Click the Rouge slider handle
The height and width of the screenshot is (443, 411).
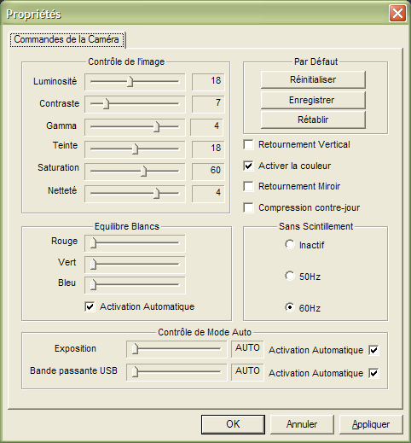[93, 243]
